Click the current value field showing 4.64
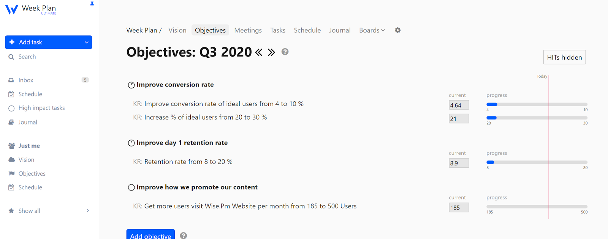 point(459,105)
